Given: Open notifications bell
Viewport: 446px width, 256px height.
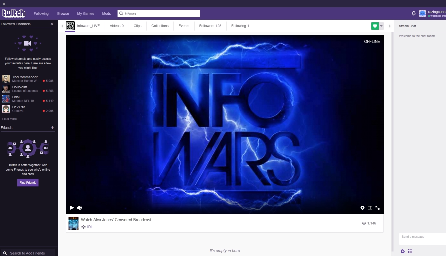Looking at the screenshot, I should (x=414, y=13).
